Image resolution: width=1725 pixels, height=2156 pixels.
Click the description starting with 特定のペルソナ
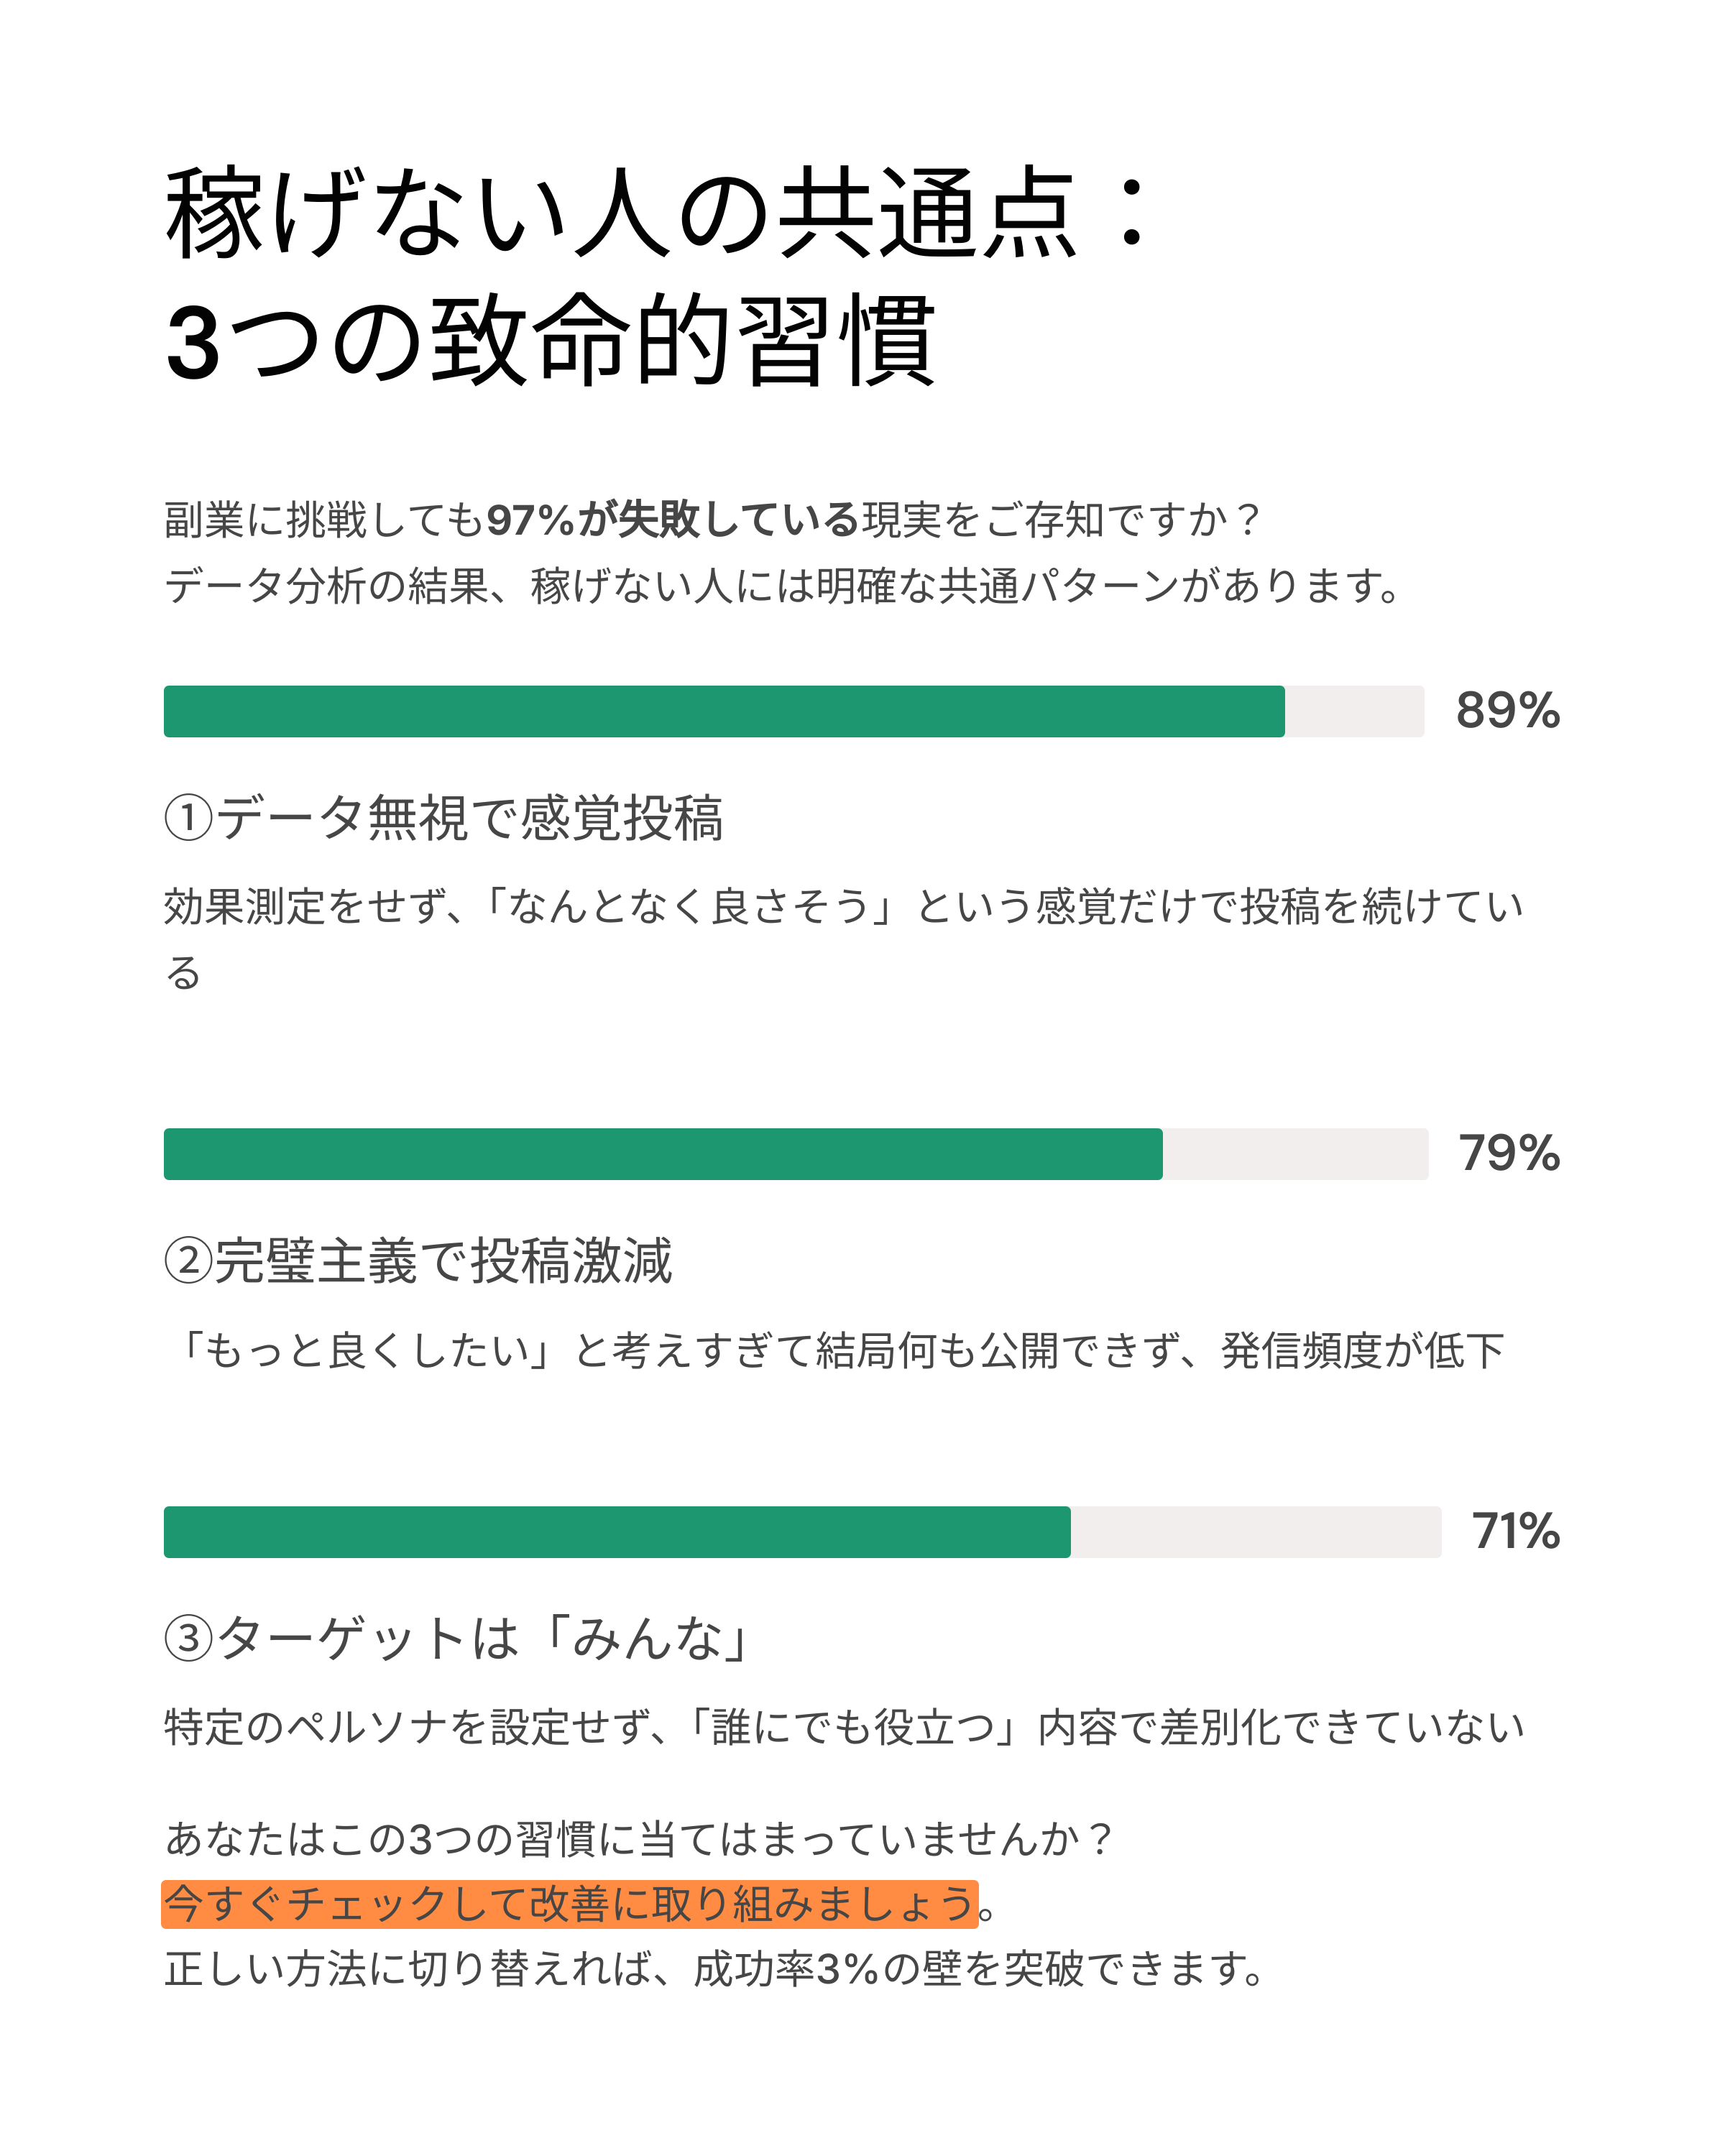(844, 1727)
